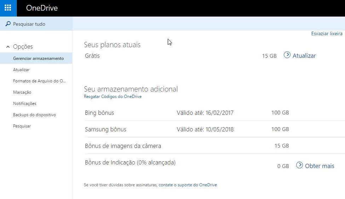This screenshot has width=345, height=199.
Task: Open Pesquisar option in sidebar
Action: click(22, 126)
